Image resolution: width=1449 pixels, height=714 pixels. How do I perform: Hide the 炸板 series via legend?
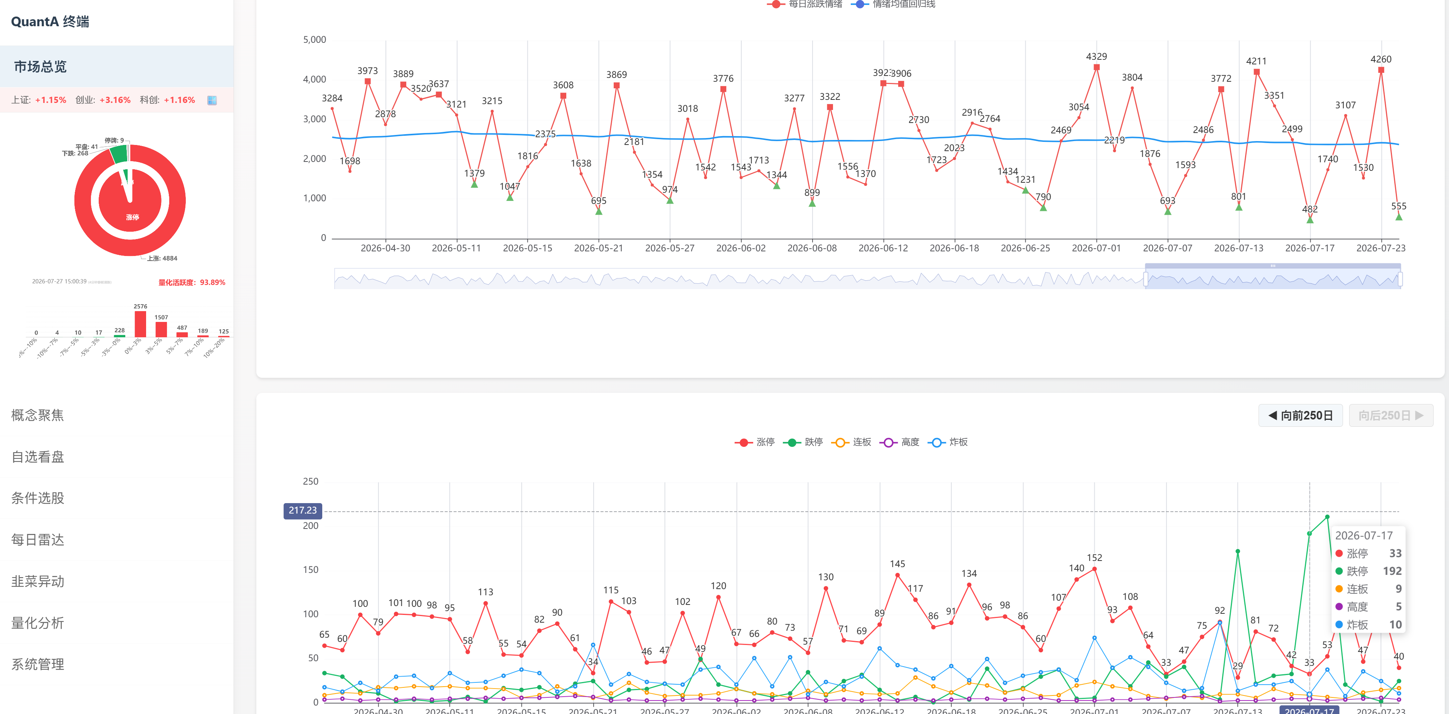coord(948,442)
